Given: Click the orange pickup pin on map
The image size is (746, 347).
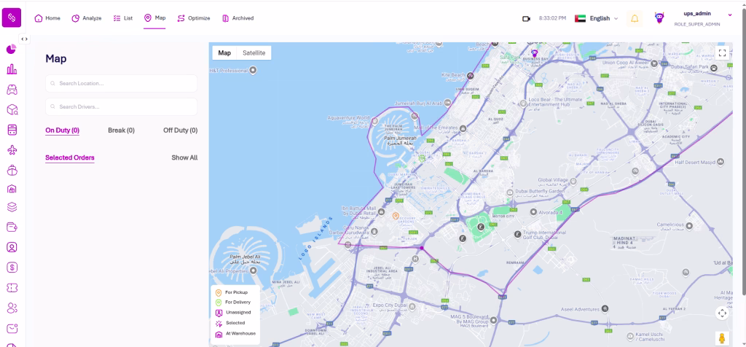Looking at the screenshot, I should (395, 216).
